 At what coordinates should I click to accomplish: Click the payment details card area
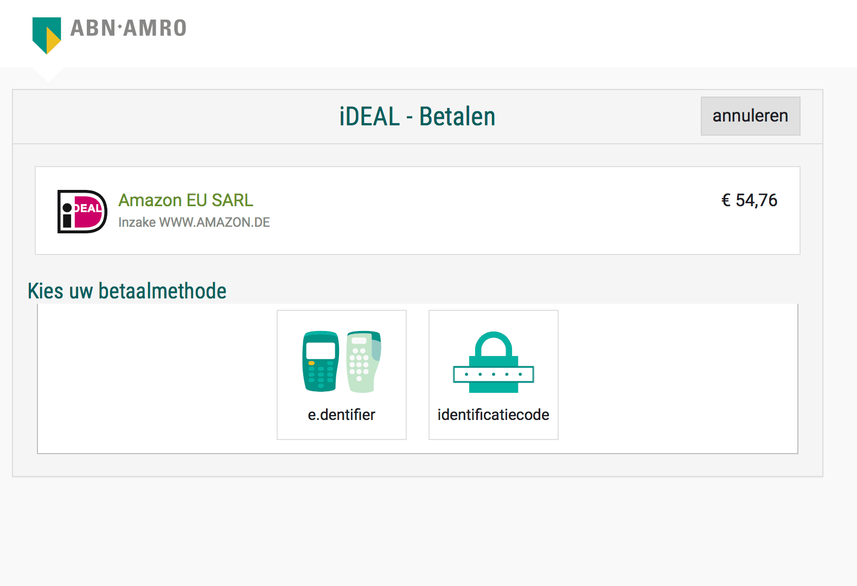(418, 211)
